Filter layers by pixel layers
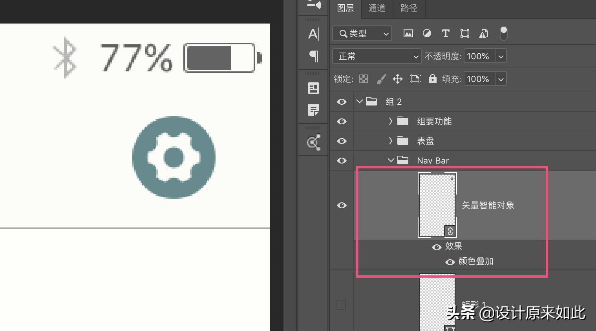Image resolution: width=596 pixels, height=331 pixels. click(x=408, y=34)
